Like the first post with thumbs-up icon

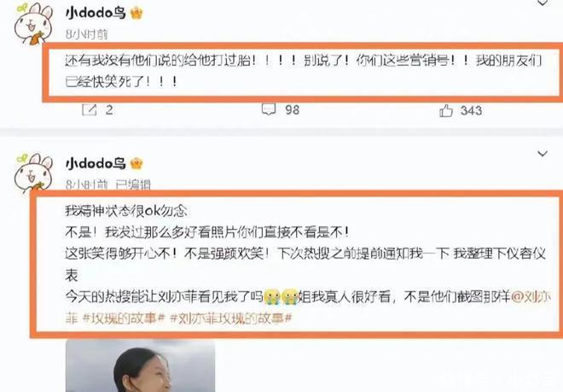[x=446, y=110]
